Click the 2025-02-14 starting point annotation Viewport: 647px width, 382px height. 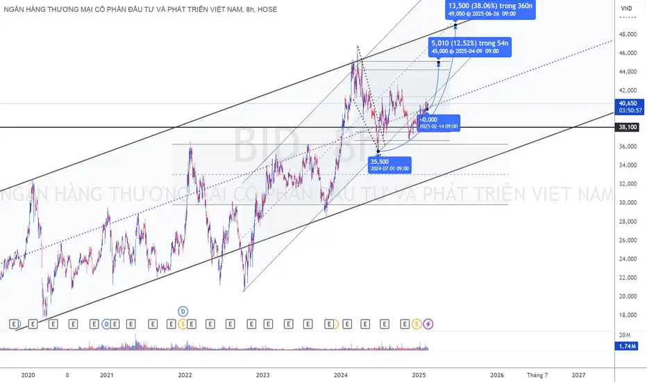click(x=438, y=122)
